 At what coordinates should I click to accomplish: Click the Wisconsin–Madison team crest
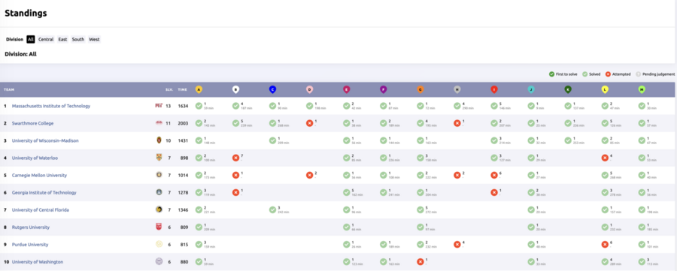pyautogui.click(x=159, y=140)
